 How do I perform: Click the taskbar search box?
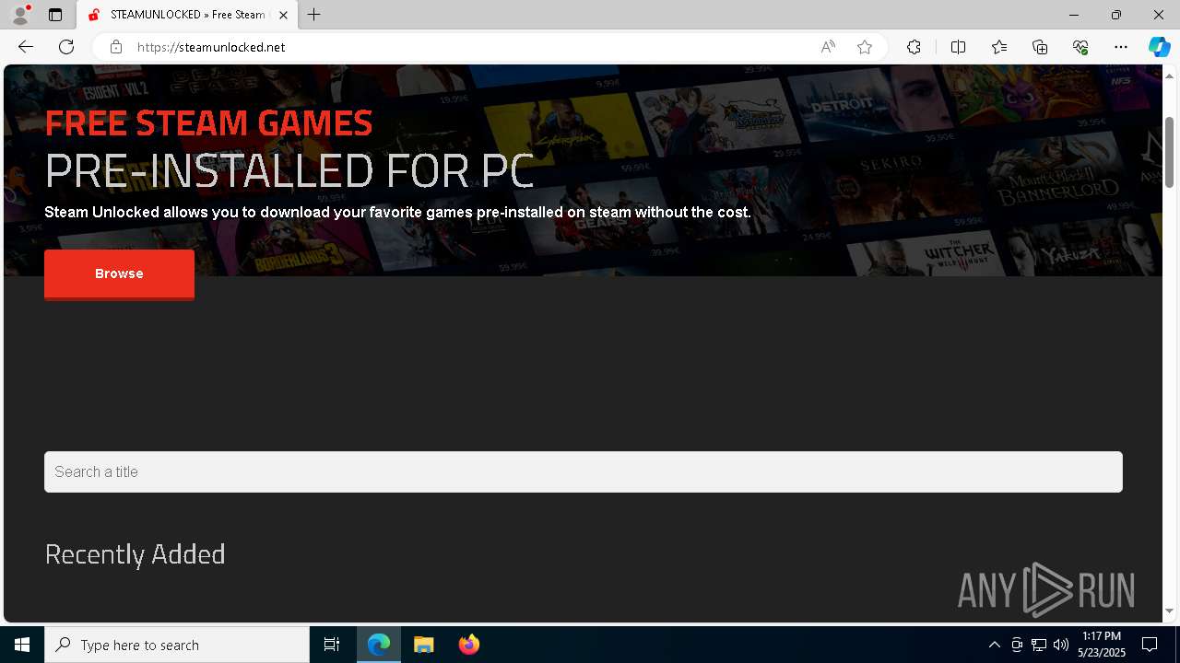coord(177,645)
